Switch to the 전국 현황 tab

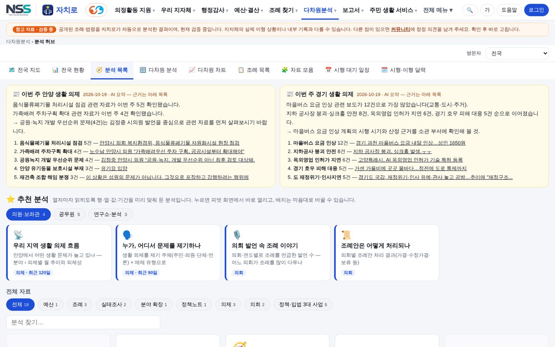68,70
